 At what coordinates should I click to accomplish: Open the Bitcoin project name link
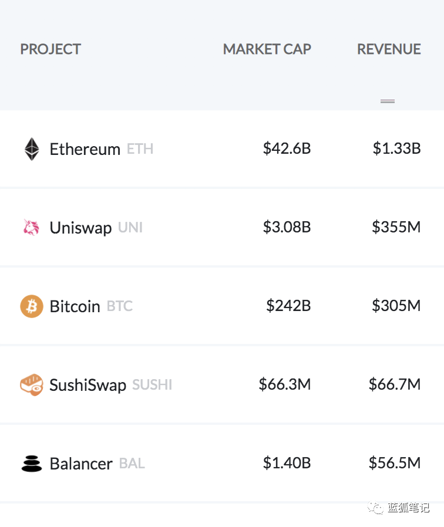click(x=75, y=306)
